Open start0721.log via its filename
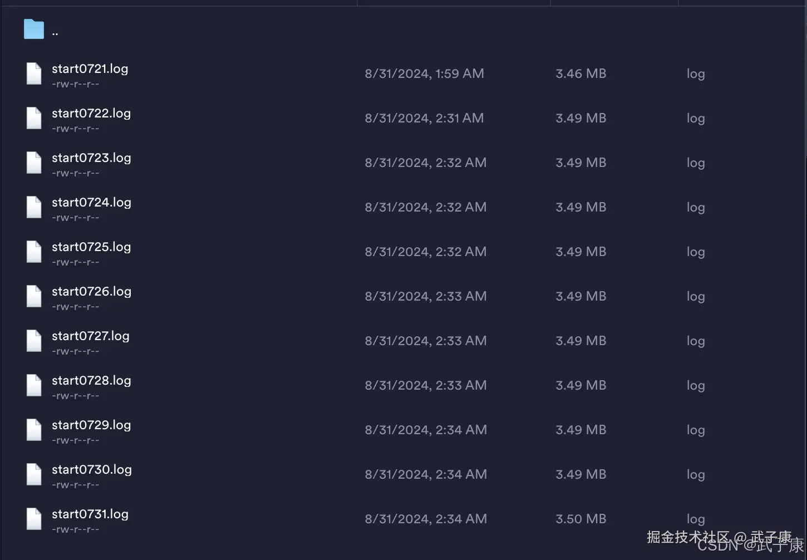Screen dimensions: 807x560 click(90, 68)
